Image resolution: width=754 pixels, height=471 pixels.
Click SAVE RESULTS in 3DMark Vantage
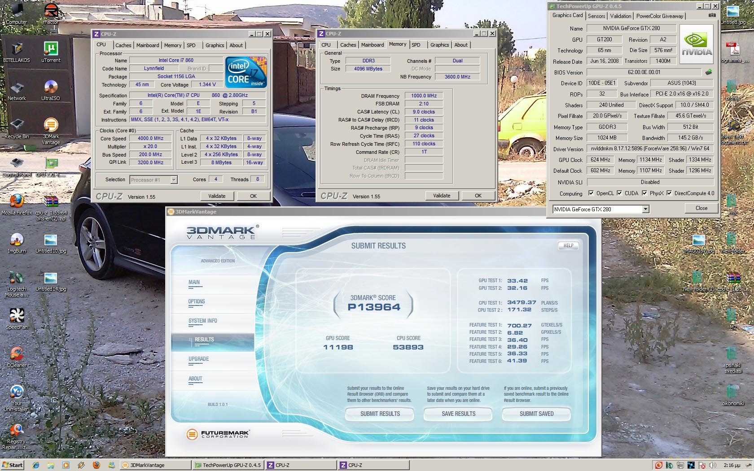pos(458,414)
